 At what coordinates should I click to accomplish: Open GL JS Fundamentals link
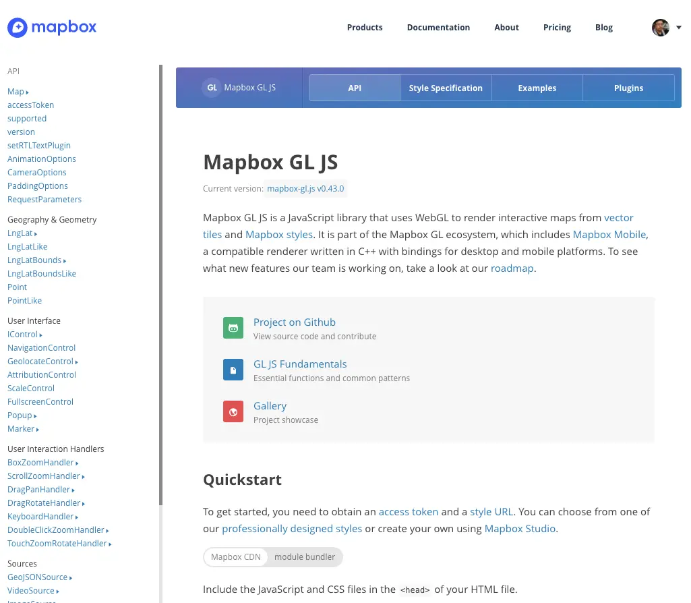coord(300,364)
